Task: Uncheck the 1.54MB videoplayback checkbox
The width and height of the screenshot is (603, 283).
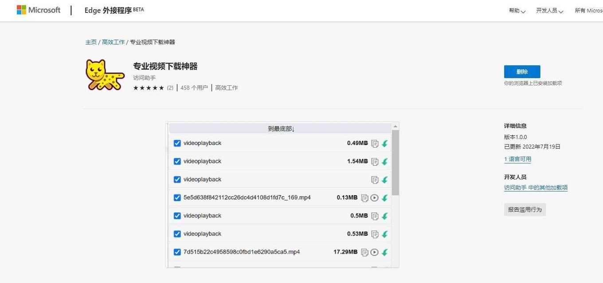Action: pyautogui.click(x=177, y=161)
